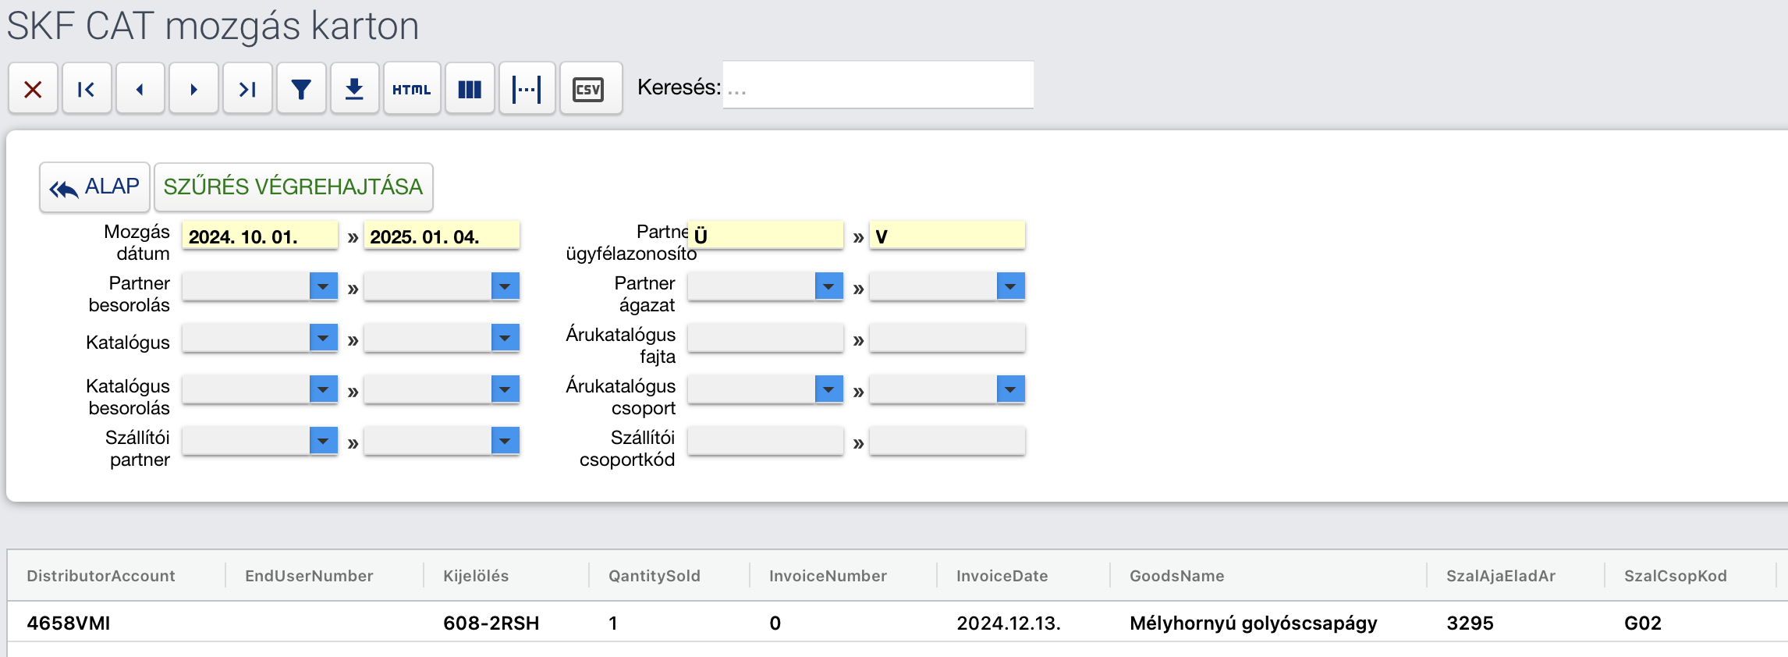This screenshot has height=657, width=1788.
Task: Export the table as HTML
Action: click(412, 89)
